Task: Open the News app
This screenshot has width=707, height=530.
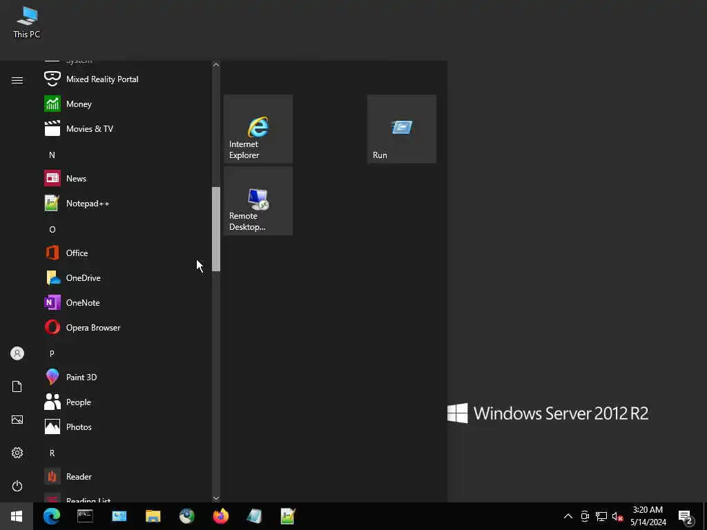Action: [x=126, y=179]
